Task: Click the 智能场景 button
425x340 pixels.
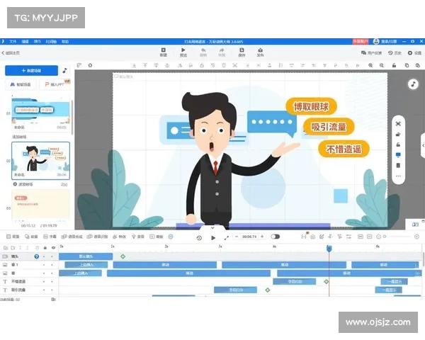Action: click(x=21, y=84)
